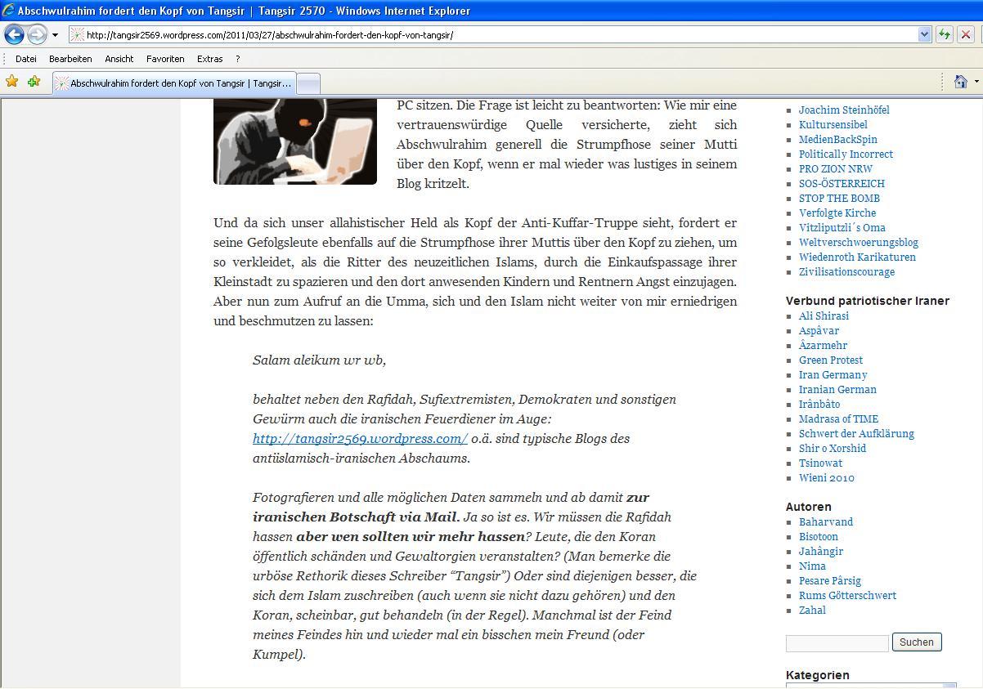The image size is (983, 689).
Task: Click the hooded hacker with laptop image
Action: [x=295, y=141]
